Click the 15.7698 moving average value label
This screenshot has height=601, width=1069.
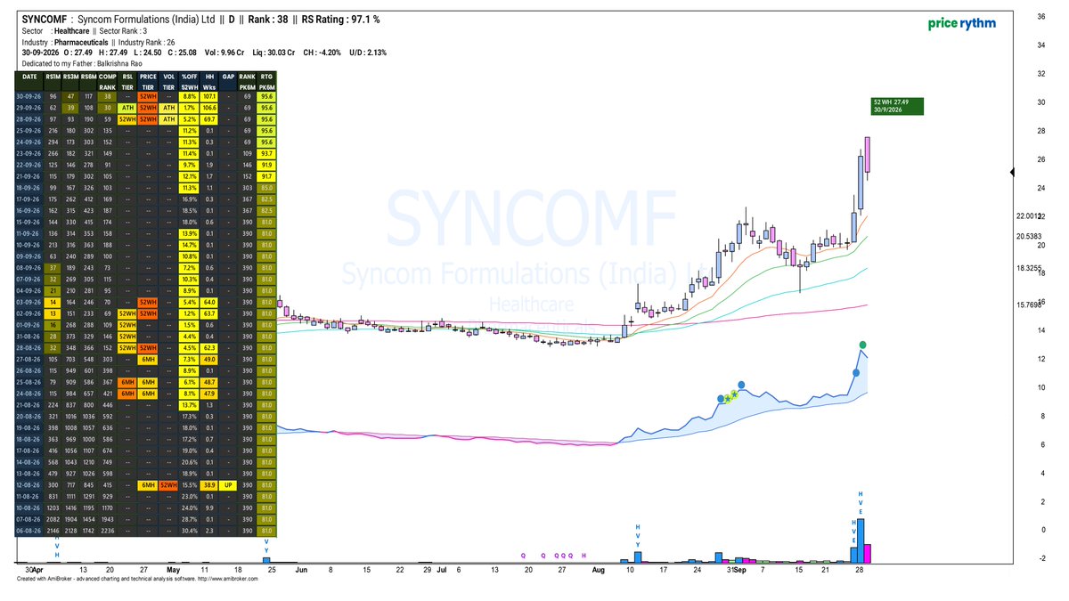click(1030, 305)
